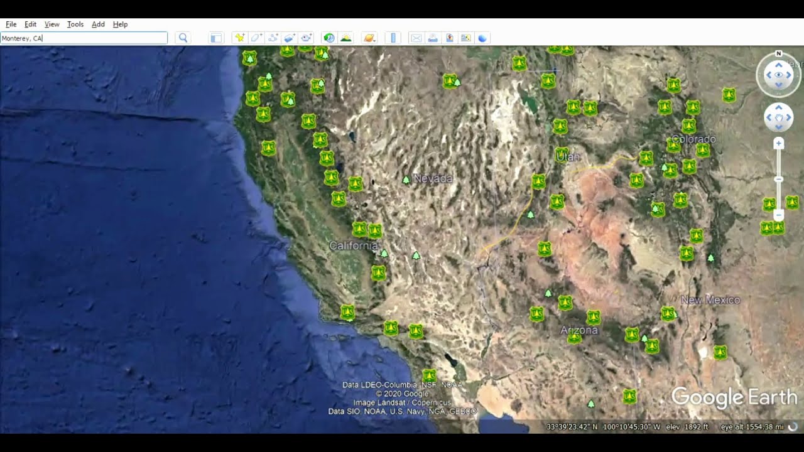Click Image Landsat / Copernicus attribution
804x452 pixels.
402,402
